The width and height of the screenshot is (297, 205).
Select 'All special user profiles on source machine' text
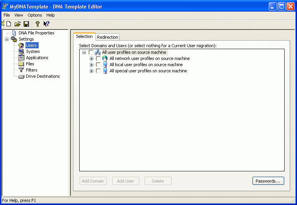(148, 71)
